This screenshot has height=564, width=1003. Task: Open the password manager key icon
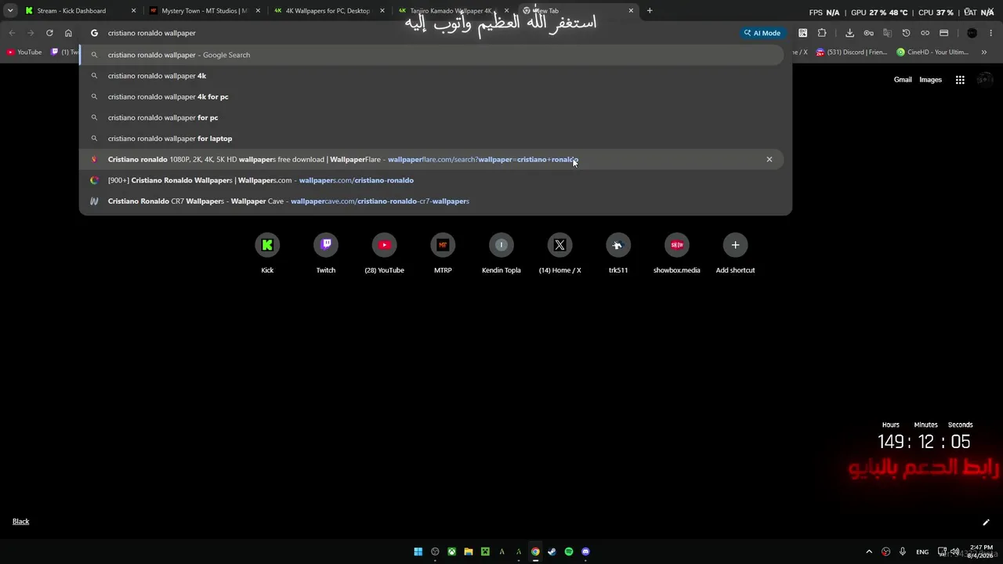(x=868, y=33)
